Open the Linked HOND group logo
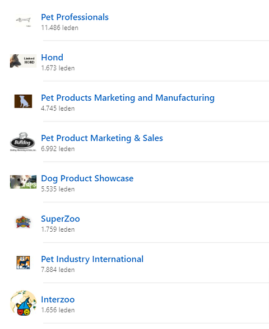The width and height of the screenshot is (269, 329). click(23, 61)
